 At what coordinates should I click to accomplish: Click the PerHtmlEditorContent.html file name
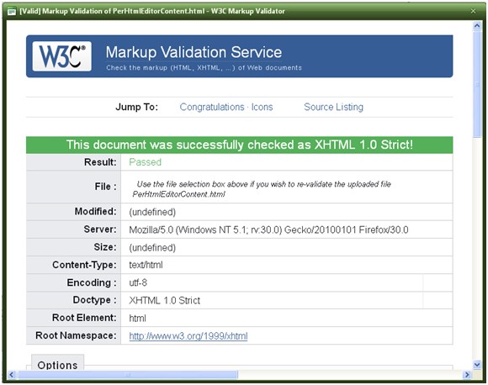[x=178, y=194]
